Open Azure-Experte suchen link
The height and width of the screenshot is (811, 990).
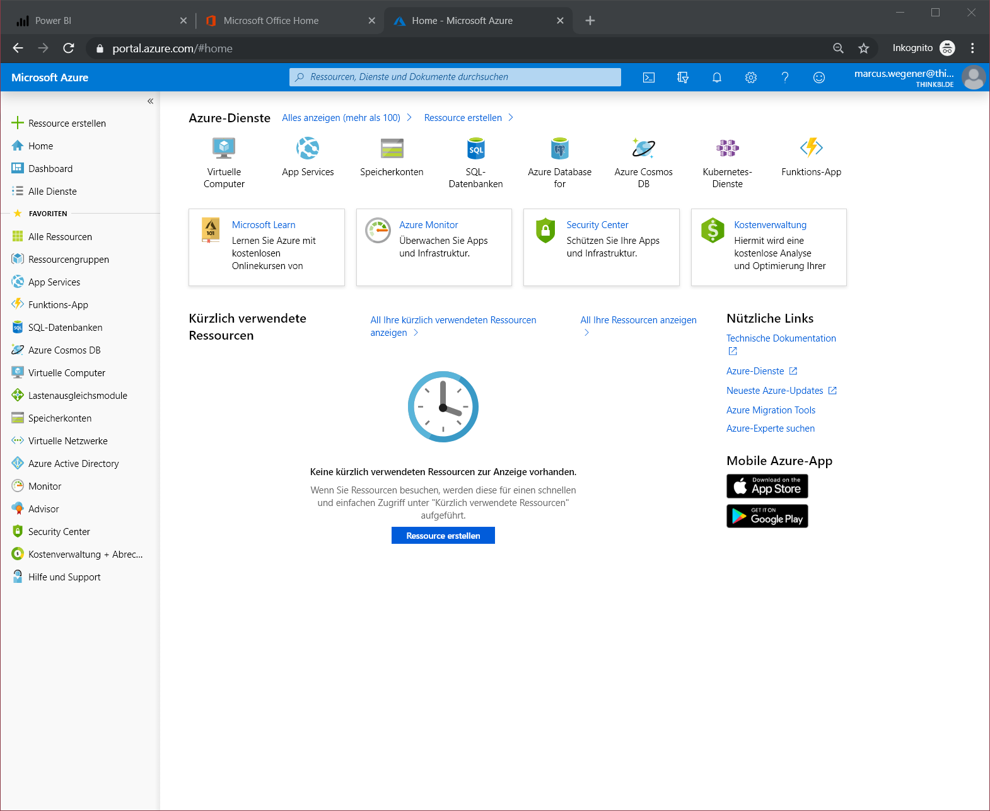770,429
